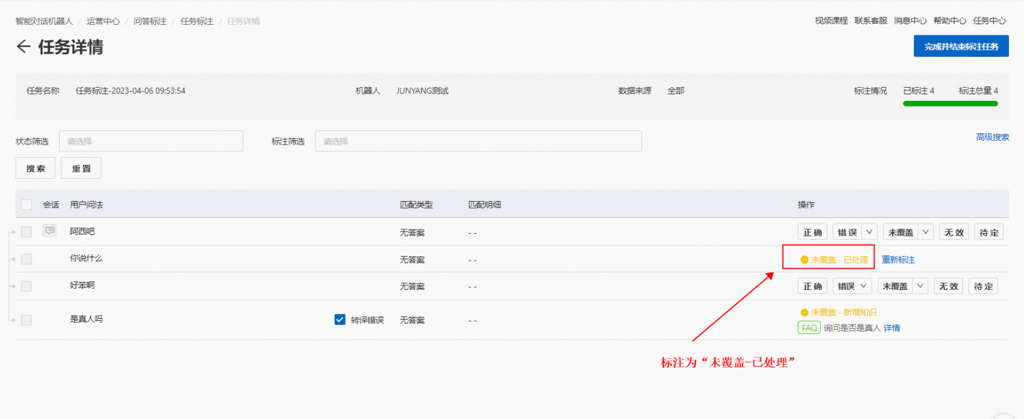Mark 好笨啊 as 未覆盖
Image resolution: width=1024 pixels, height=419 pixels.
coord(895,286)
